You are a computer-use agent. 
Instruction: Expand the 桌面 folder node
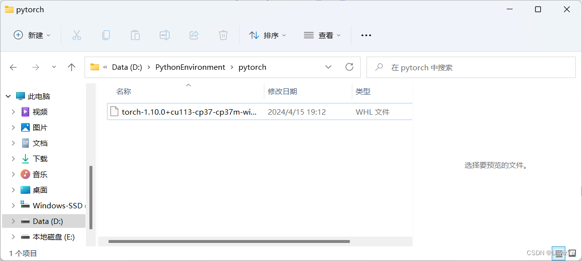tap(13, 190)
